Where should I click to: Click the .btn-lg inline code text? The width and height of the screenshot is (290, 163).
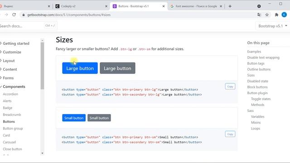coord(126,49)
